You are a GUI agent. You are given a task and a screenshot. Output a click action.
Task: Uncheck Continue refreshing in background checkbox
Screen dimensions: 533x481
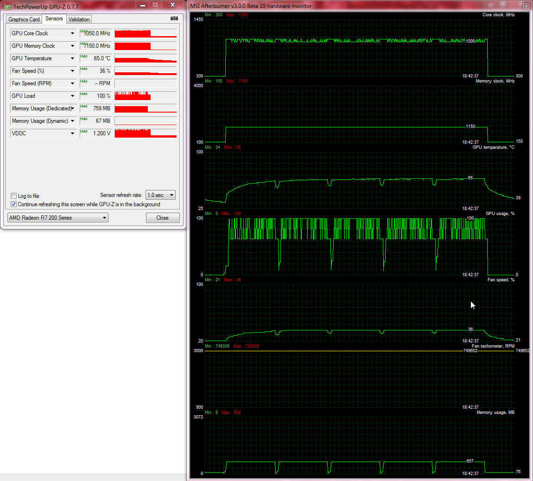(14, 204)
